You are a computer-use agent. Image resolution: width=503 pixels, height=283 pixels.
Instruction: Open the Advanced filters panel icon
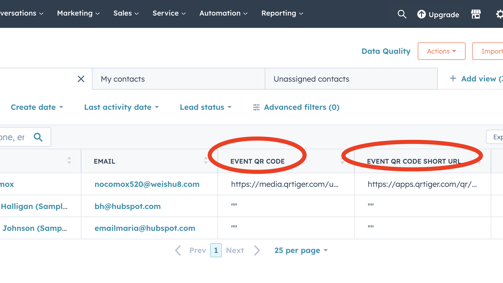click(256, 107)
